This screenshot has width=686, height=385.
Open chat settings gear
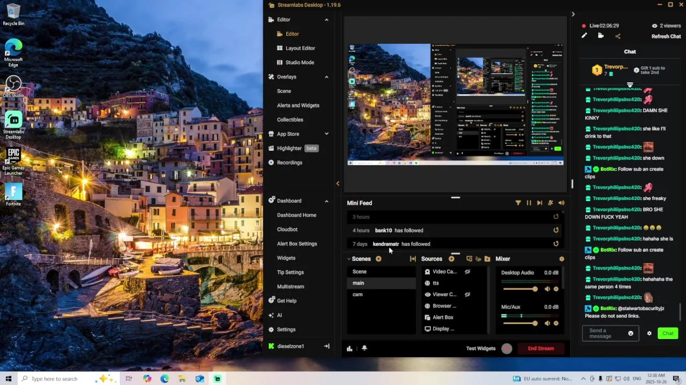coord(649,333)
